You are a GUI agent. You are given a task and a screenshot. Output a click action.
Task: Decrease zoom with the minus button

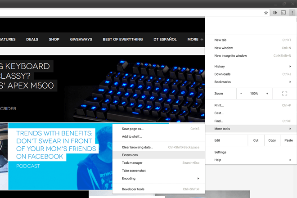(241, 94)
